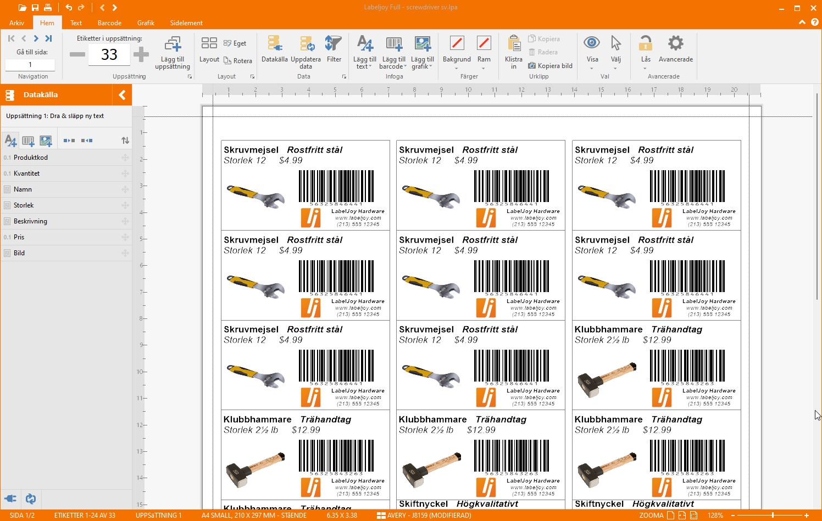Select the Pris field
This screenshot has width=822, height=521.
[x=66, y=237]
